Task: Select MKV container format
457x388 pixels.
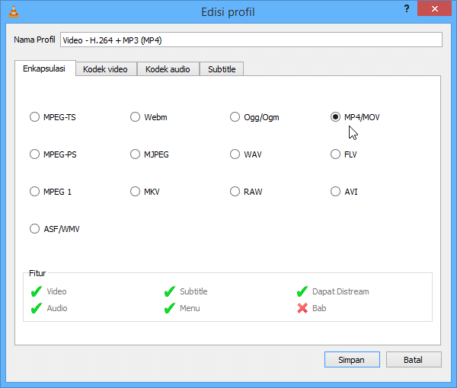Action: [135, 192]
